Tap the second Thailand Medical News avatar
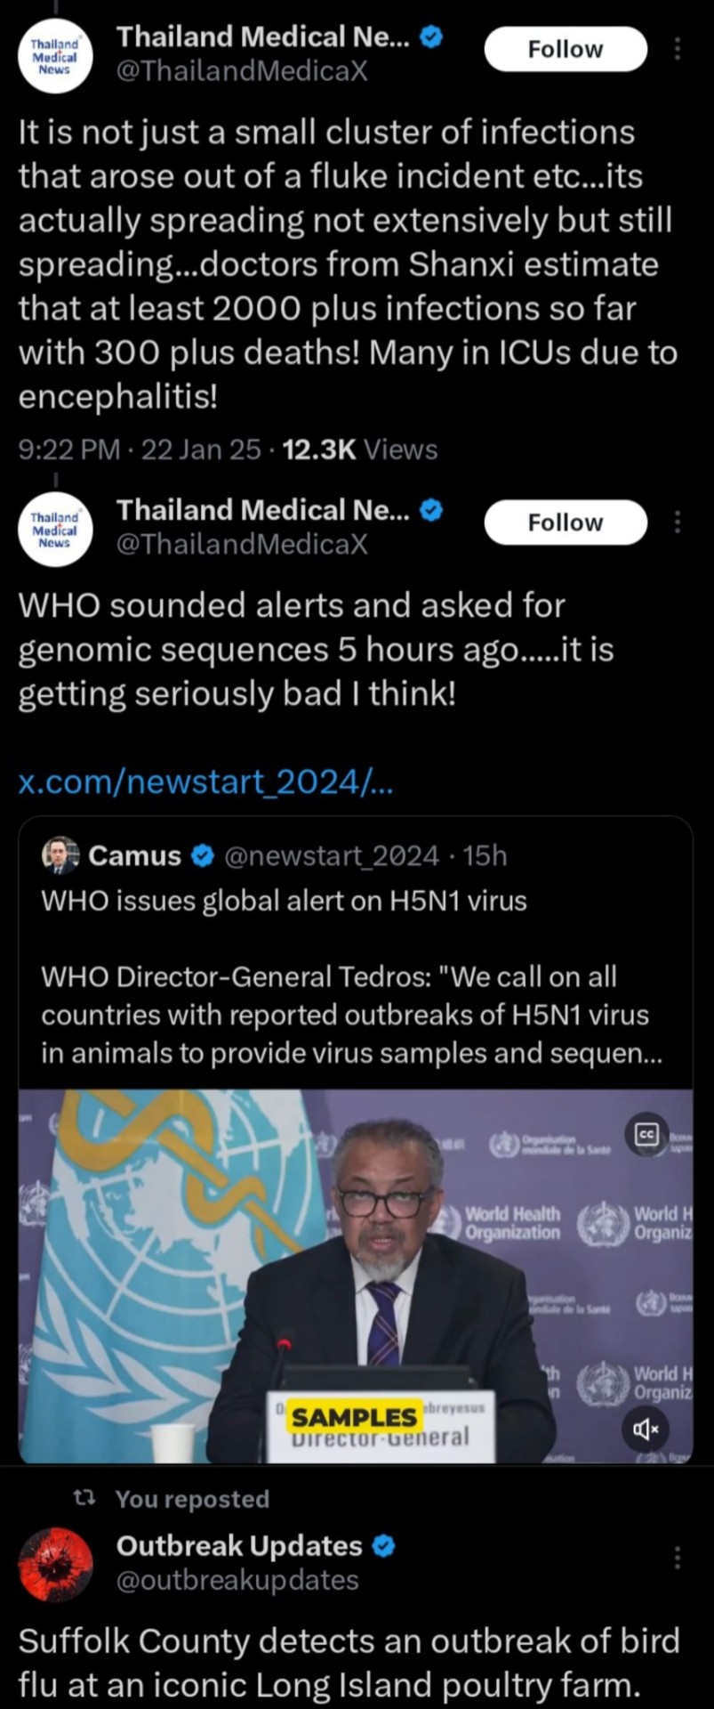Screen dimensions: 714x1709 (55, 529)
